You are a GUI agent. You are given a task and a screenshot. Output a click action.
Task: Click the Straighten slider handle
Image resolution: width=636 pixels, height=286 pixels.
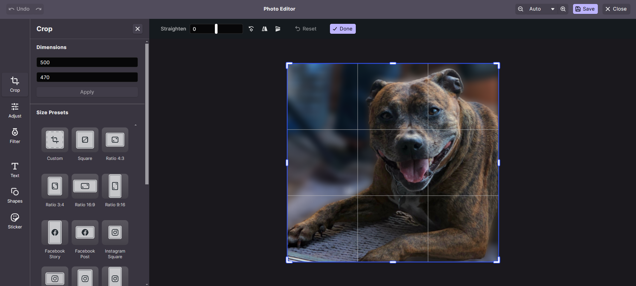click(x=216, y=29)
